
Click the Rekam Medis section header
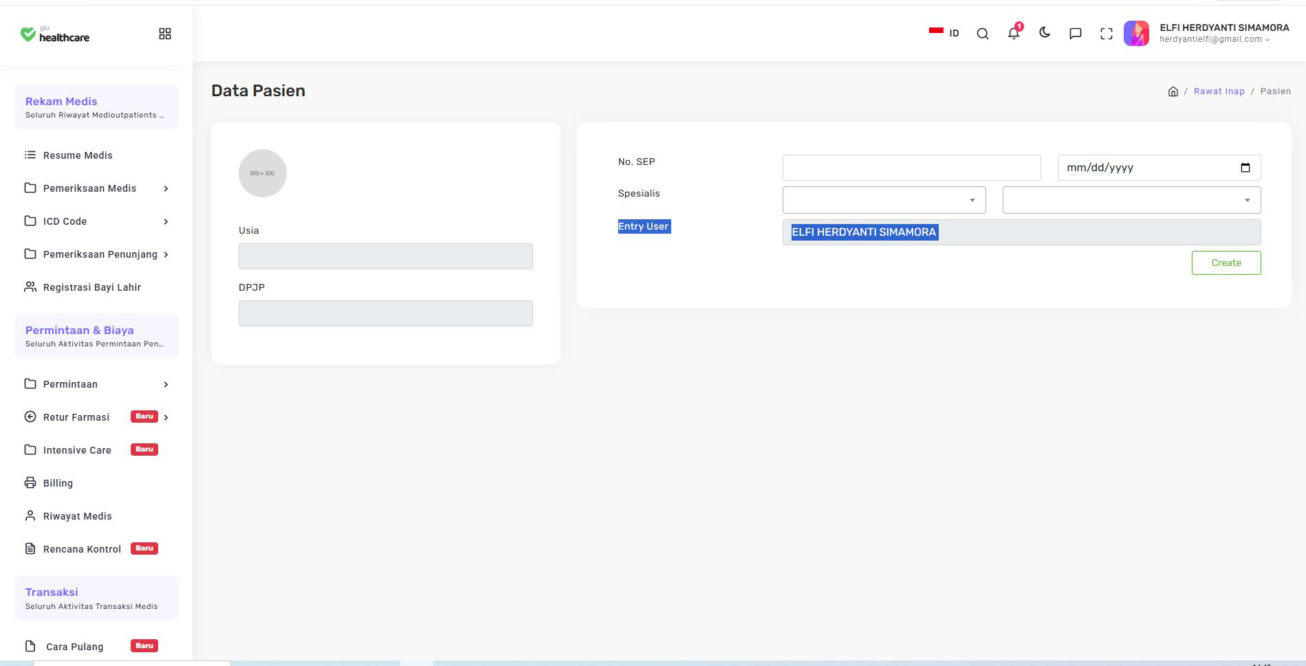pyautogui.click(x=96, y=107)
